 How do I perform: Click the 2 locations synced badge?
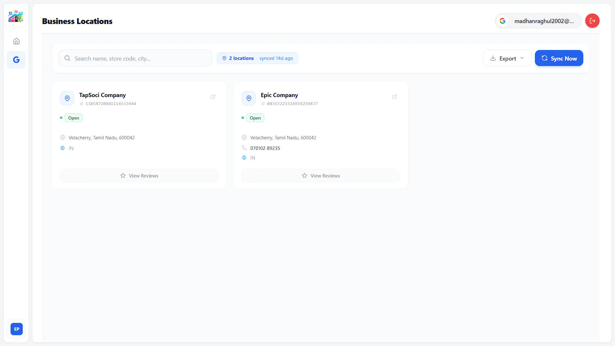point(258,58)
